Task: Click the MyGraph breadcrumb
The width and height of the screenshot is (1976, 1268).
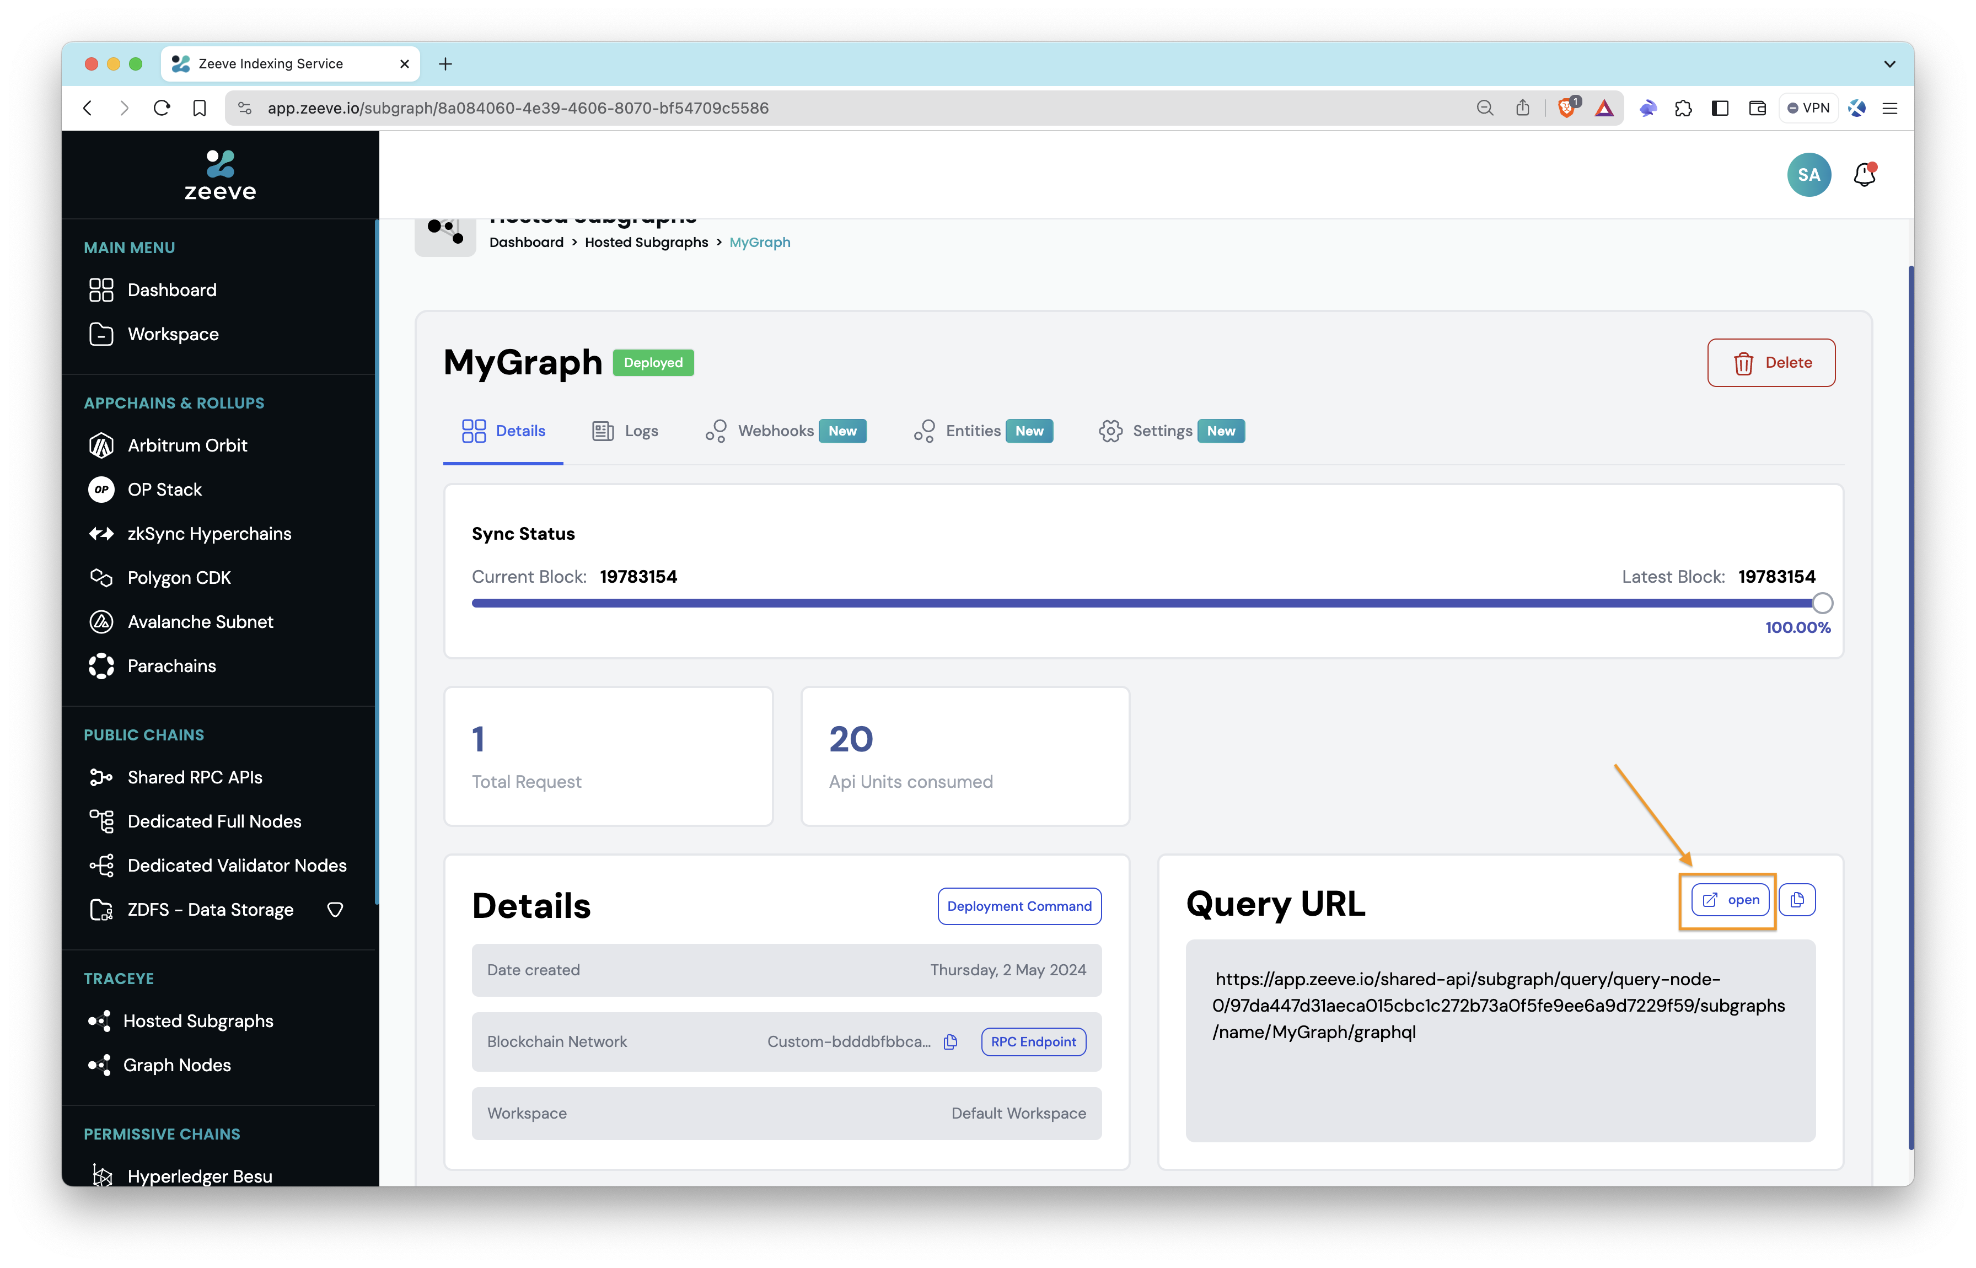Action: 759,242
